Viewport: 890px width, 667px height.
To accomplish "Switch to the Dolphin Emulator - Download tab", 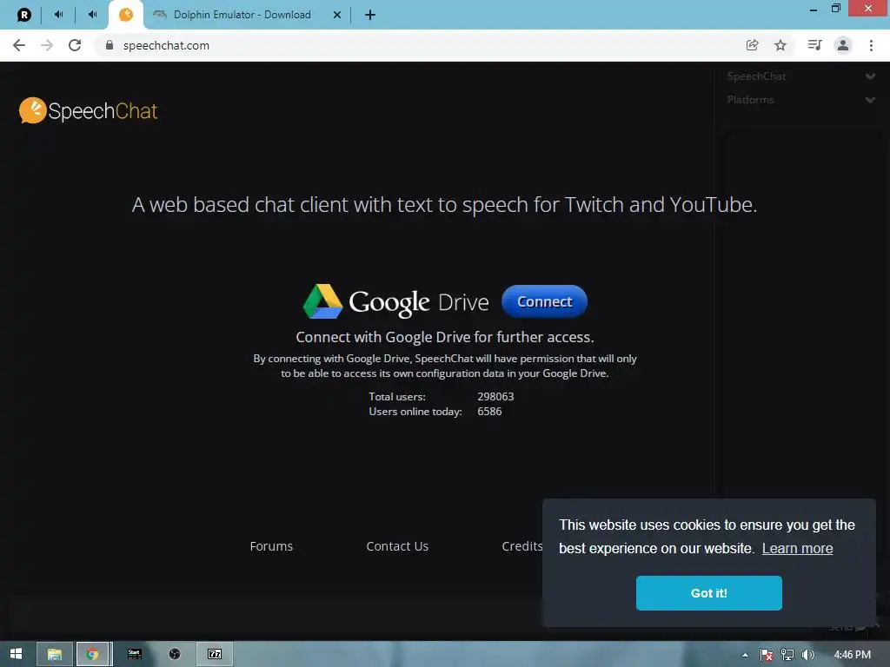I will 242,15.
